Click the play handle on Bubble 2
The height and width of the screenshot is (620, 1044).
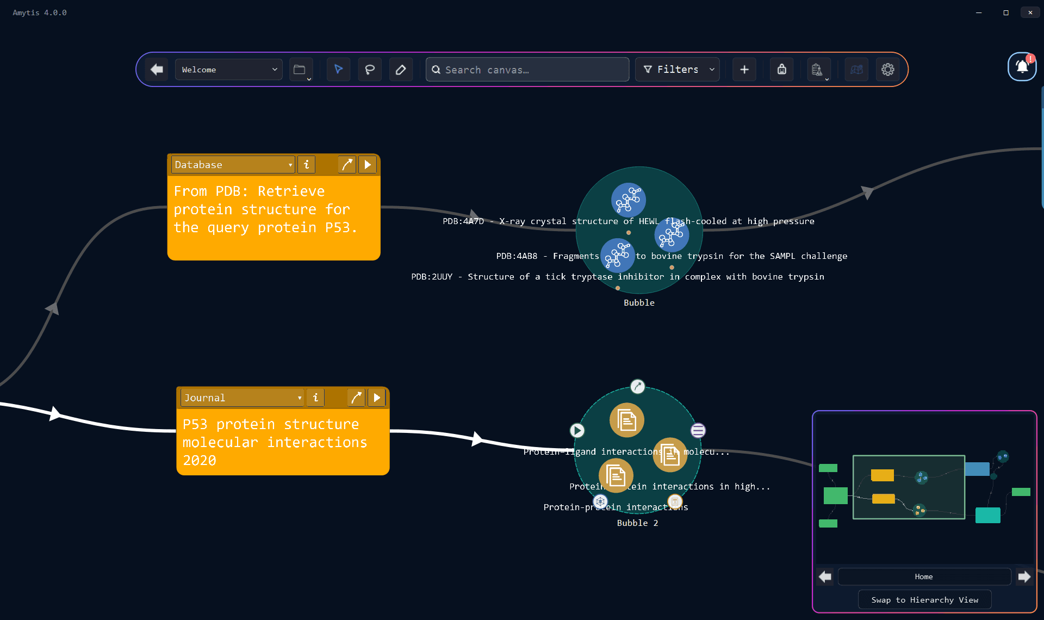point(577,431)
